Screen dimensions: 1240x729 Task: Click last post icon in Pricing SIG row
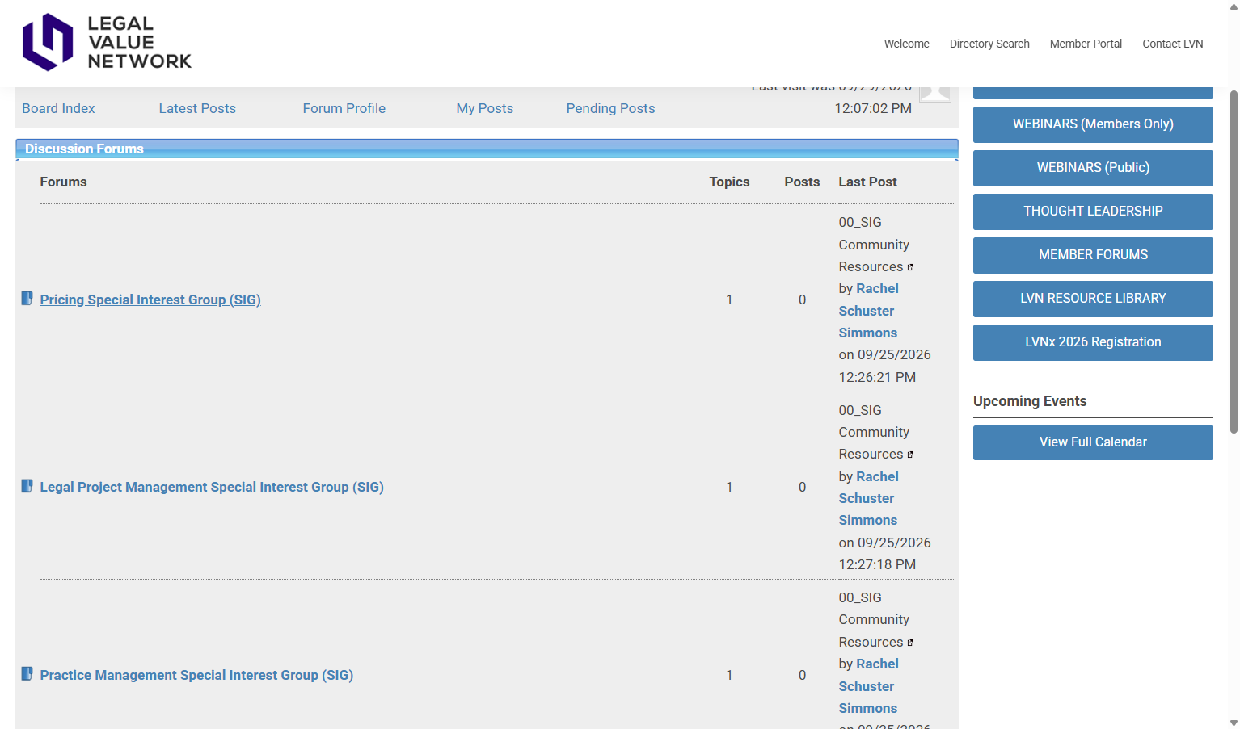coord(910,267)
